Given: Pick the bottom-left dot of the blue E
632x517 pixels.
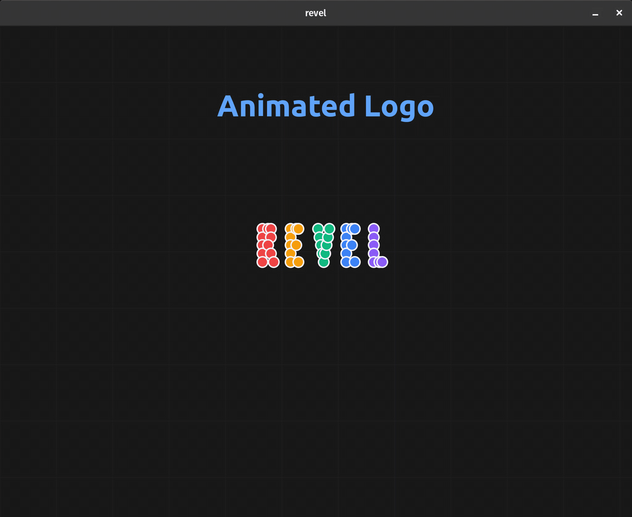Looking at the screenshot, I should coord(345,262).
